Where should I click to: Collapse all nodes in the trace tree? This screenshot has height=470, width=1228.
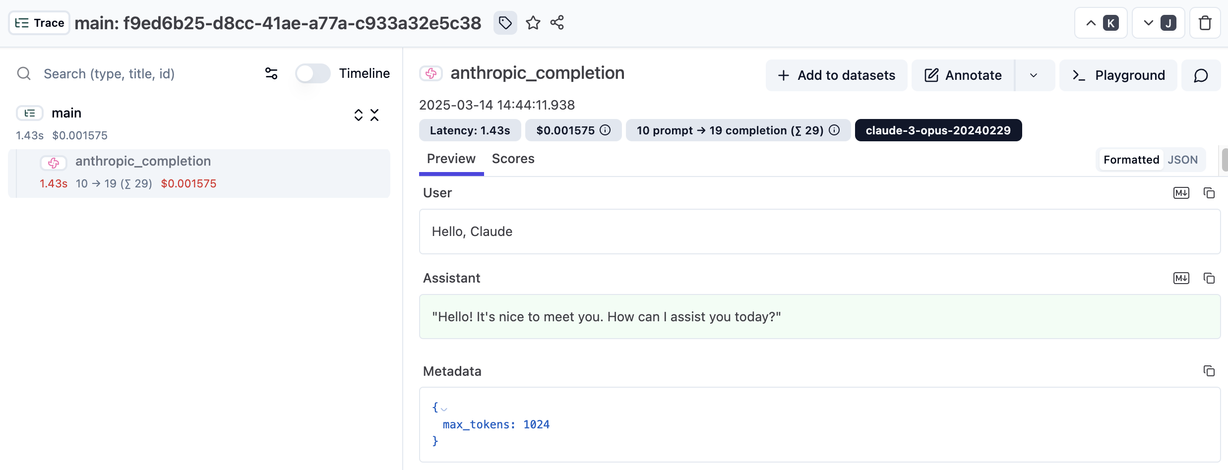374,115
